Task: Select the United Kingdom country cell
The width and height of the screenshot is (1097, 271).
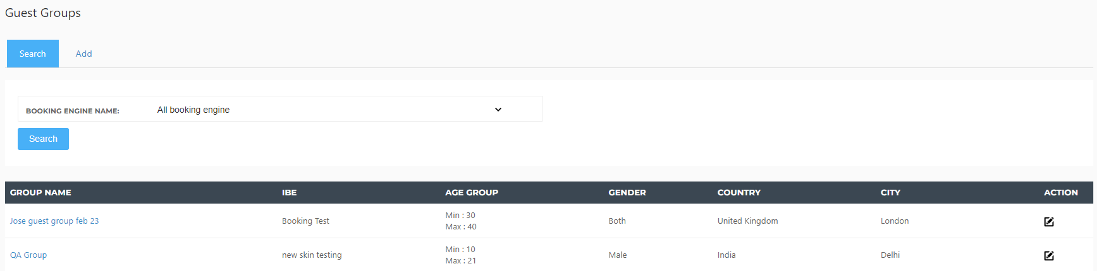Action: [747, 221]
